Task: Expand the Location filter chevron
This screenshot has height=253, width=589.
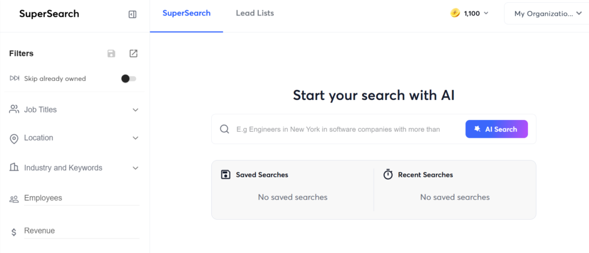Action: pyautogui.click(x=136, y=138)
